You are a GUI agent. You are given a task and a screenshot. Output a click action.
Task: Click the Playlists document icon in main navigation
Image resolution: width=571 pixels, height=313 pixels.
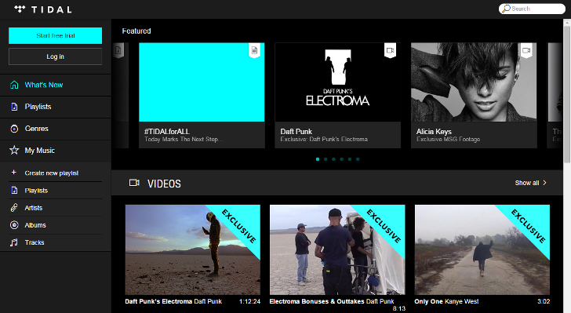coord(14,107)
